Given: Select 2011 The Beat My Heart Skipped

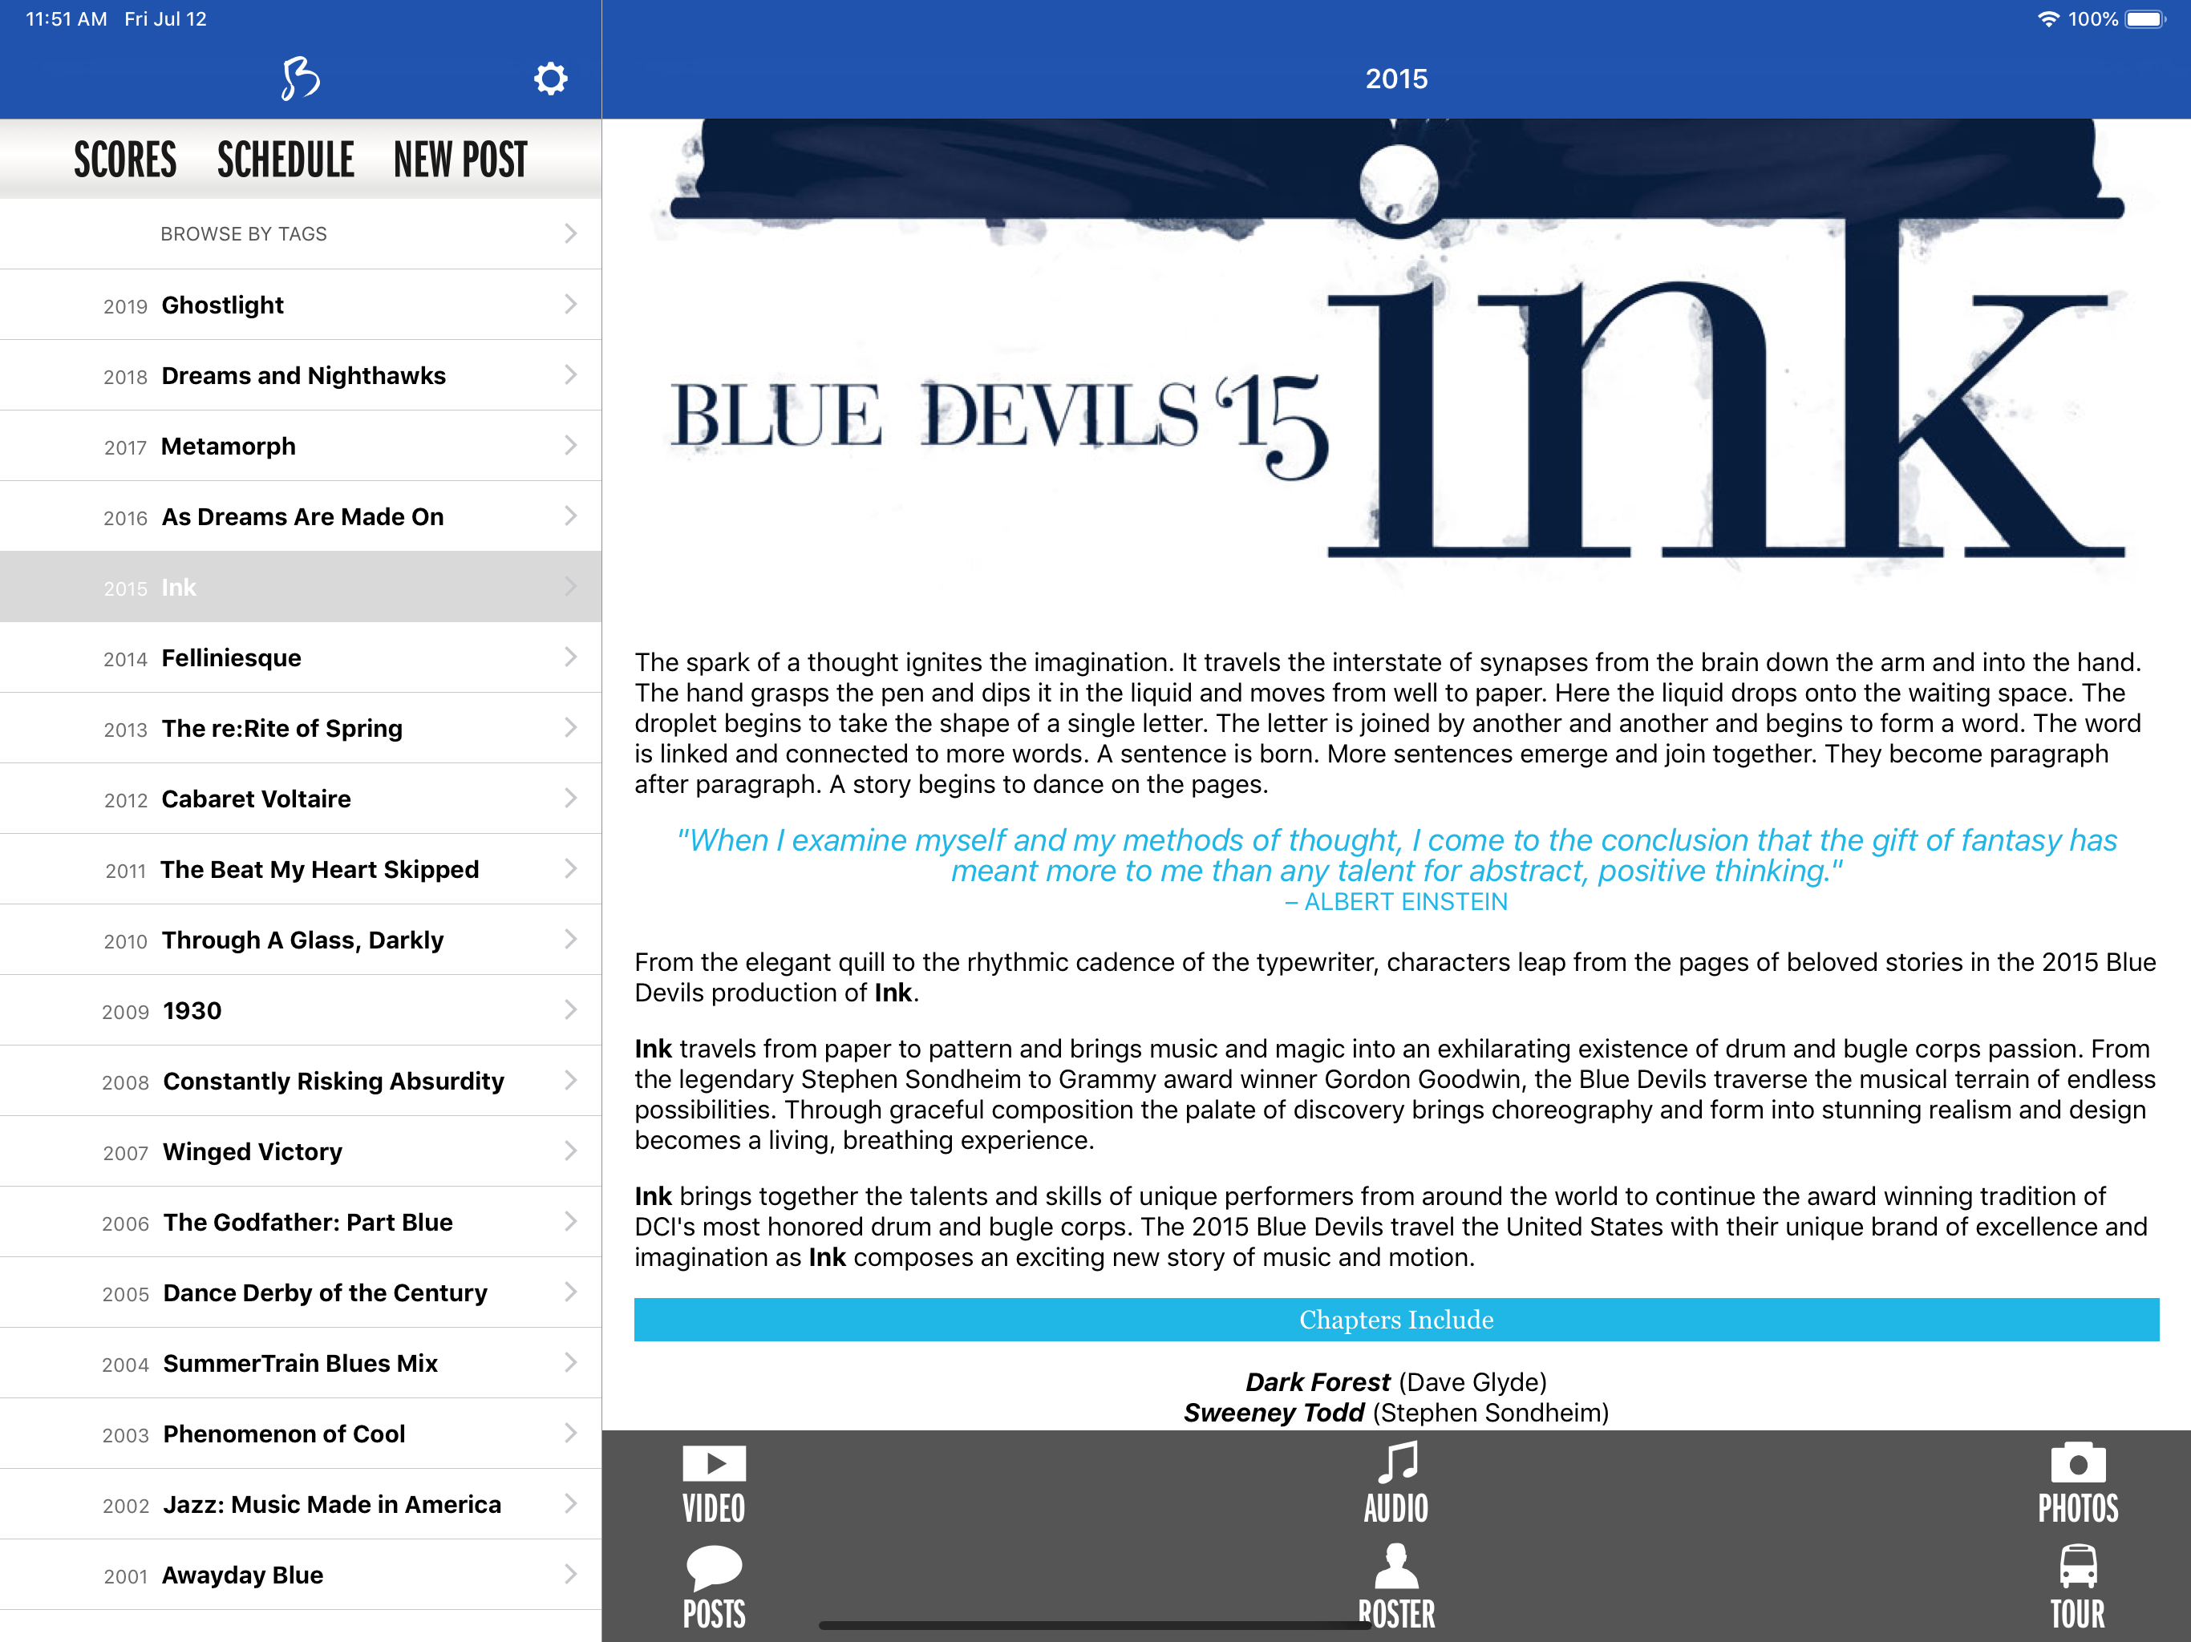Looking at the screenshot, I should click(300, 870).
